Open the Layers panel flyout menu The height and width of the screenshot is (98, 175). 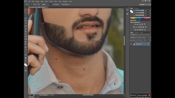coord(150,33)
